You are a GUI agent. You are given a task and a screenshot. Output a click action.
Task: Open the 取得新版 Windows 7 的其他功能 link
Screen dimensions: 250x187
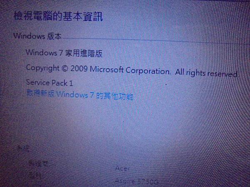pyautogui.click(x=80, y=95)
